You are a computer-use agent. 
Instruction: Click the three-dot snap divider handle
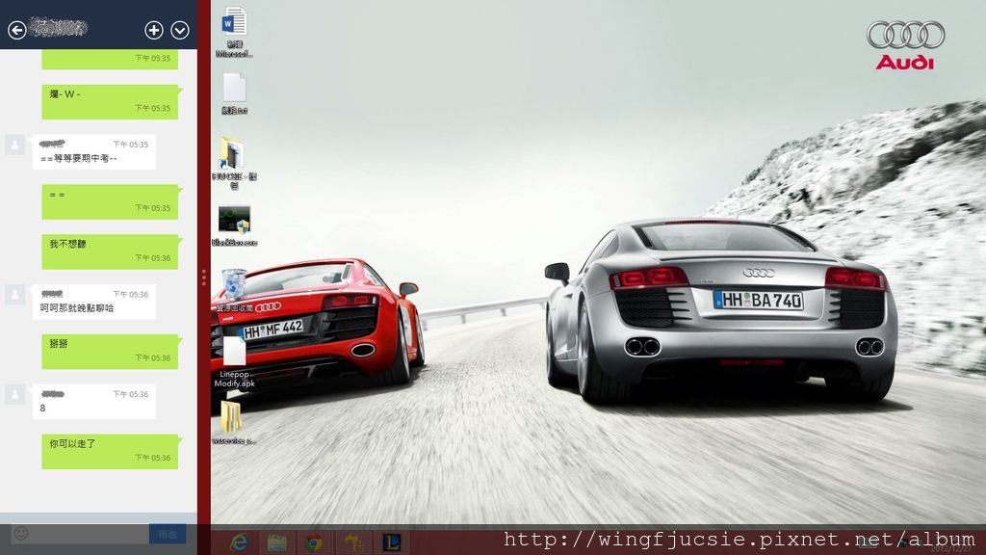point(204,277)
